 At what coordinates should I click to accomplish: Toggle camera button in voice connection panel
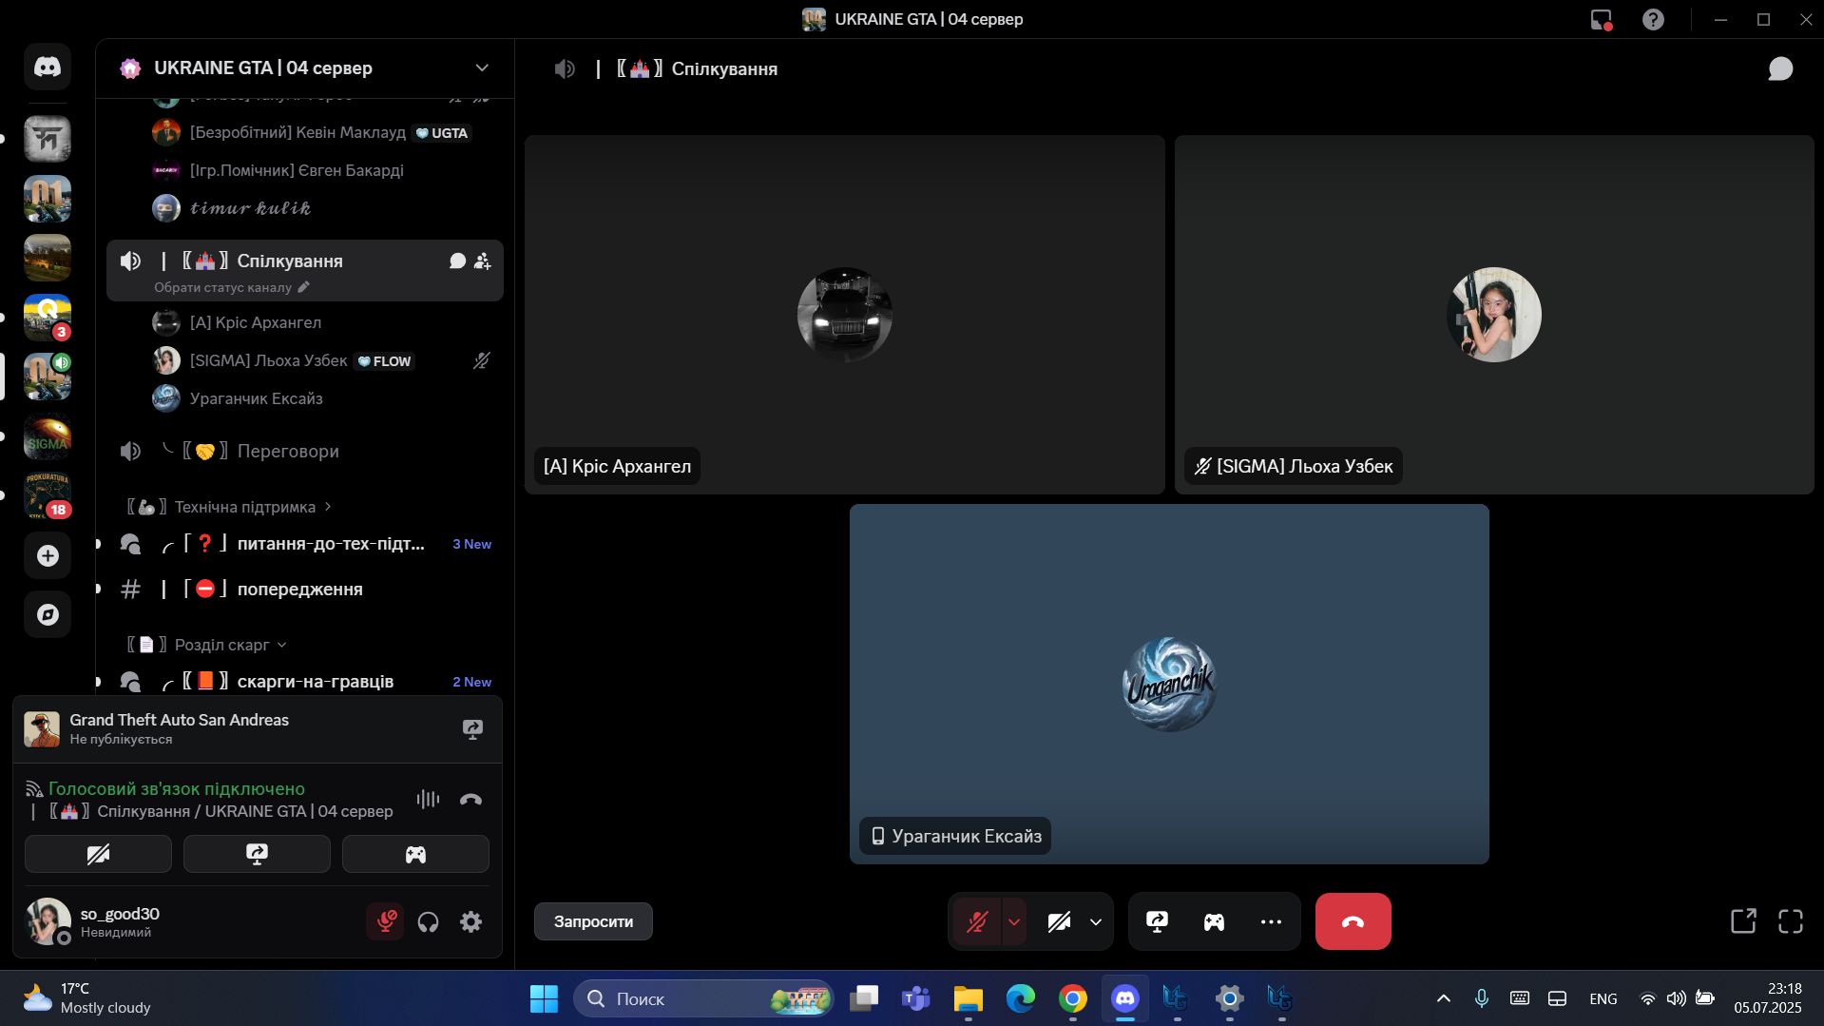(98, 854)
